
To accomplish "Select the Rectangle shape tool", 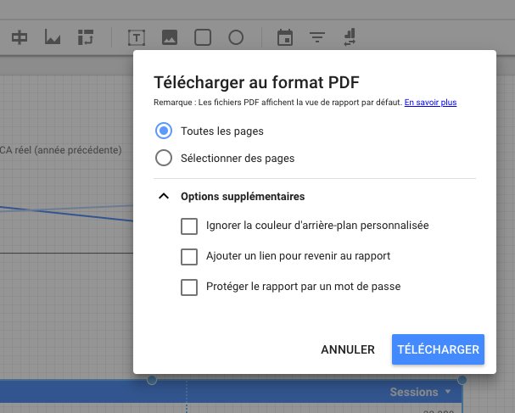I will click(203, 37).
